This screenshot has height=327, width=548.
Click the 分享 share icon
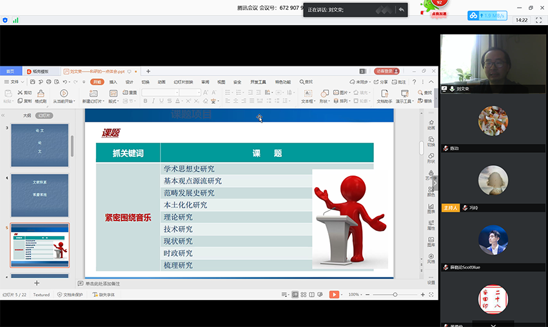381,82
